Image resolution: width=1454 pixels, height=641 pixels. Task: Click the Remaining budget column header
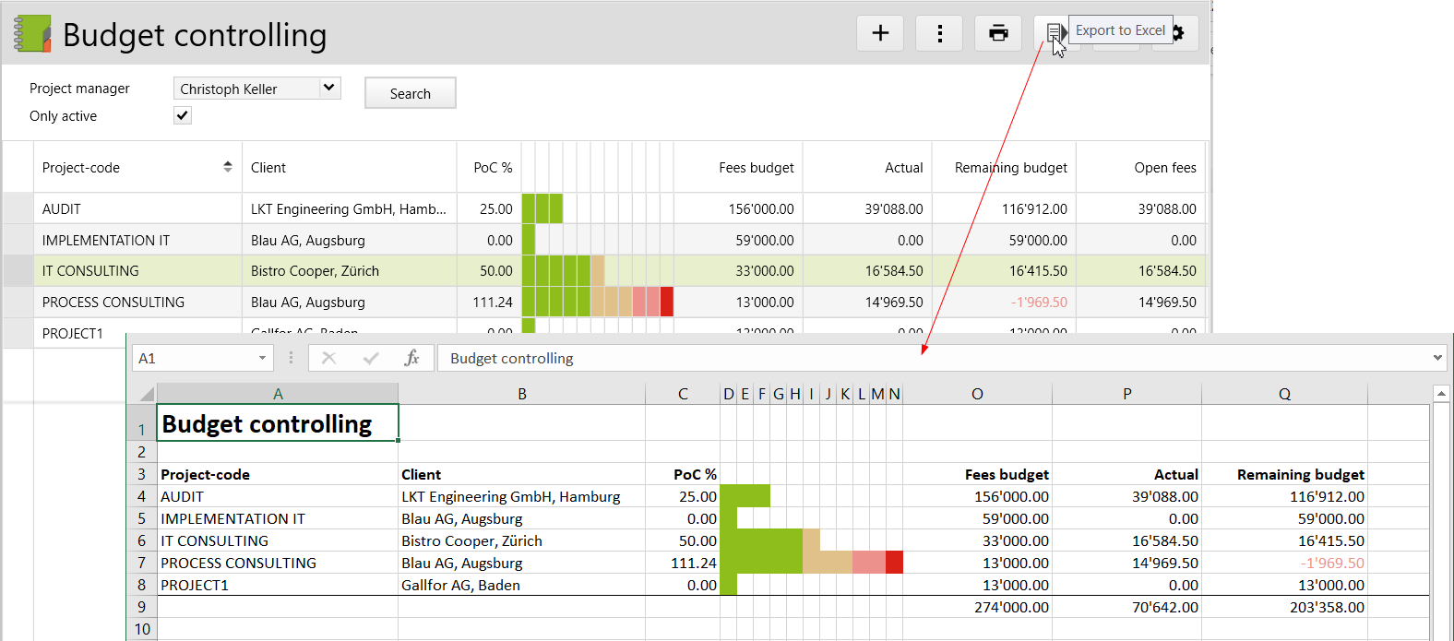[x=1010, y=167]
